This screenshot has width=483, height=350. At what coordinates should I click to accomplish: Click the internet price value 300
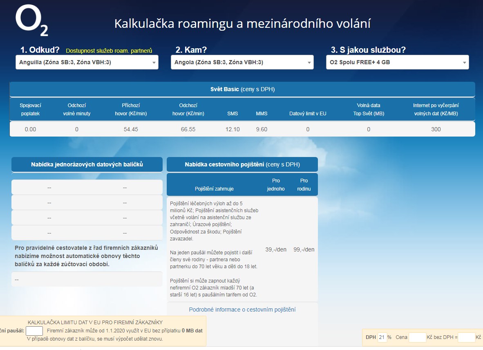coord(436,129)
